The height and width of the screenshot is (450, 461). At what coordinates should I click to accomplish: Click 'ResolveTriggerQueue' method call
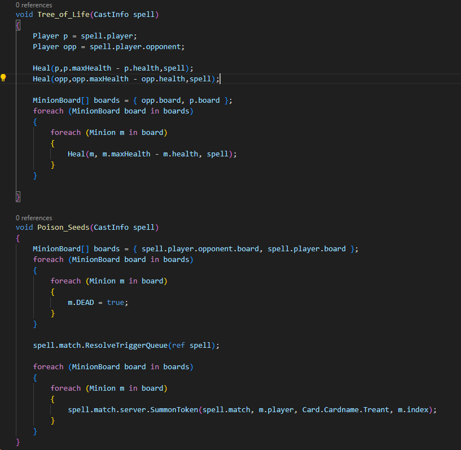(126, 346)
